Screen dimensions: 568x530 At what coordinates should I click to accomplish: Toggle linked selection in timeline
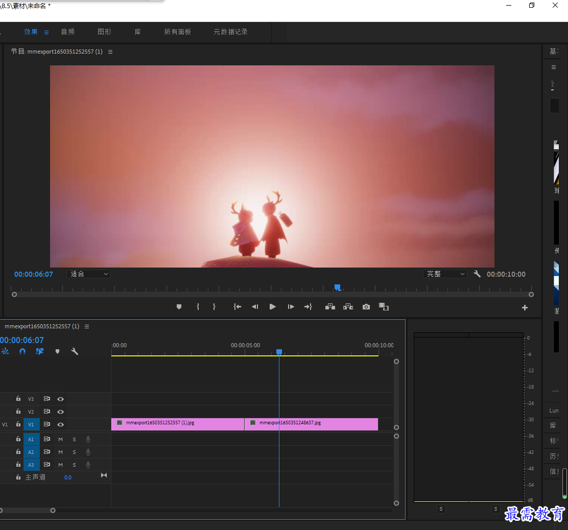pyautogui.click(x=40, y=351)
